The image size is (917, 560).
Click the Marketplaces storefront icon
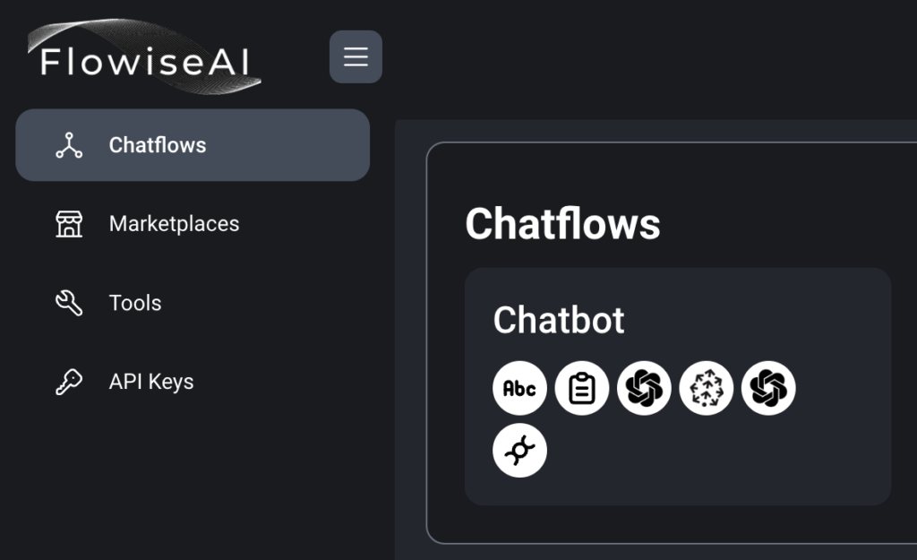[69, 224]
